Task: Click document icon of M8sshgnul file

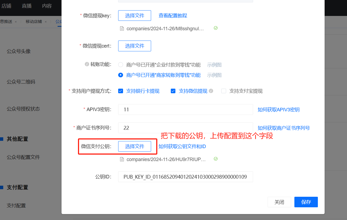Action: click(122, 28)
